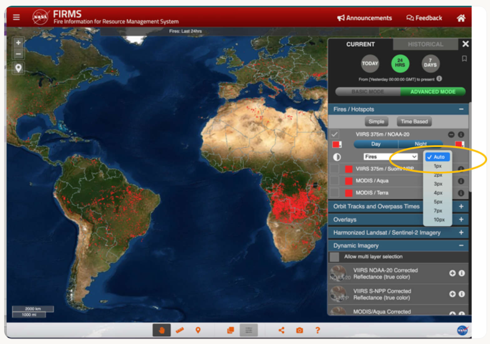Screen dimensions: 490x344
Task: Open the map location finder pin
Action: point(19,68)
